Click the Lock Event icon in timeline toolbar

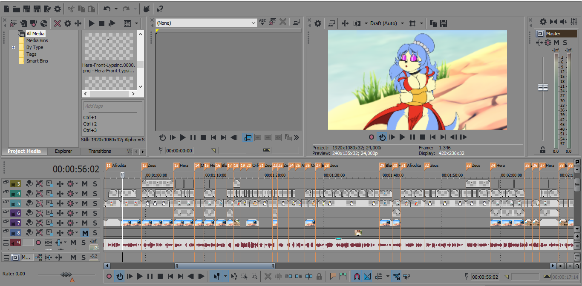pyautogui.click(x=319, y=277)
